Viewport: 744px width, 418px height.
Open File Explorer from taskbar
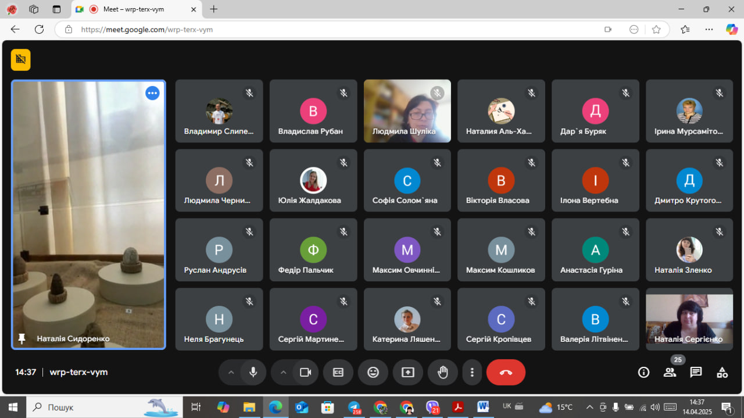(249, 407)
